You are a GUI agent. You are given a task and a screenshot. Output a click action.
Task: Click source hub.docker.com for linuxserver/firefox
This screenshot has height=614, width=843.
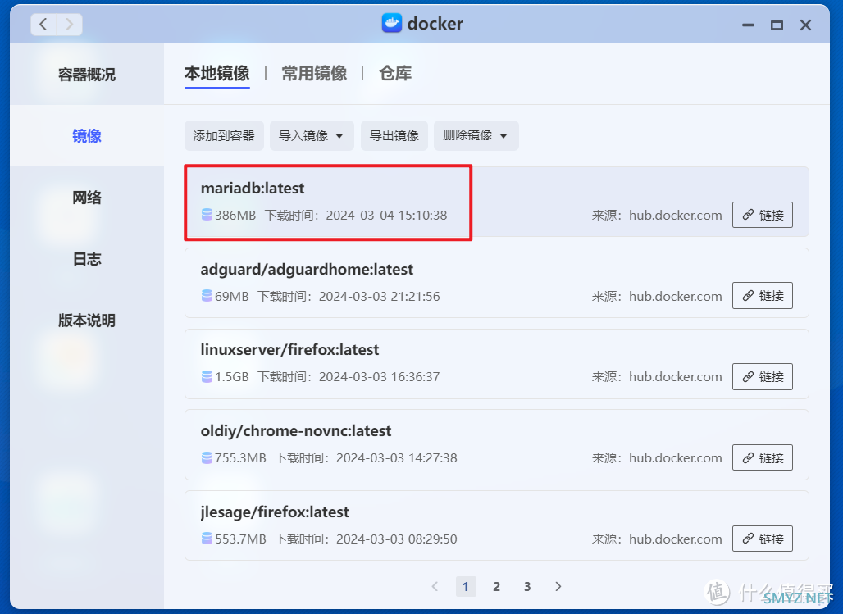point(675,377)
